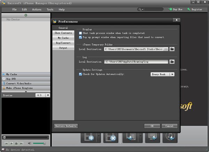
Task: Click the Register link
Action: tap(197, 9)
